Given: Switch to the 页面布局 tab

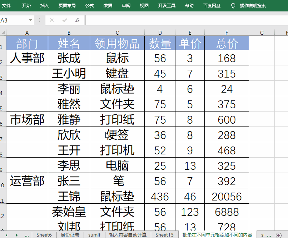Looking at the screenshot, I should pos(67,6).
